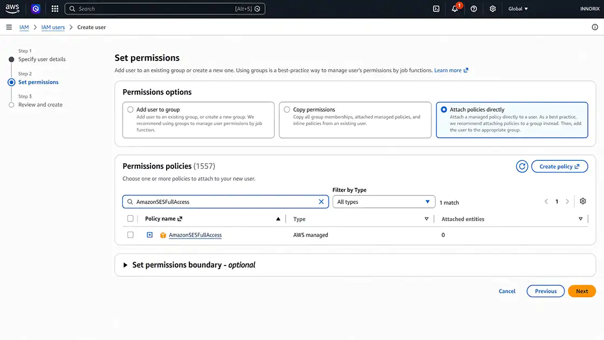Sort by the Type column arrow
This screenshot has width=604, height=340.
[427, 219]
